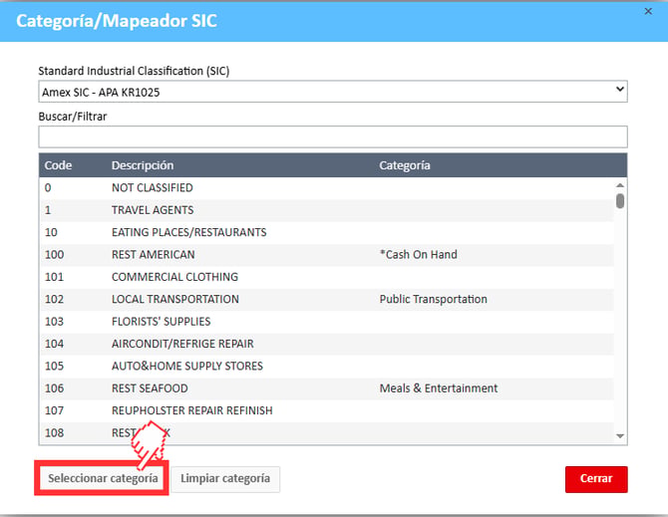Click code 106 in the Code column
The height and width of the screenshot is (517, 668).
point(54,388)
